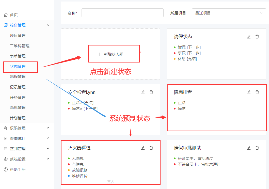Delete 安全检查Lynn using its trash icon
Screen dimensions: 269x189
151,92
